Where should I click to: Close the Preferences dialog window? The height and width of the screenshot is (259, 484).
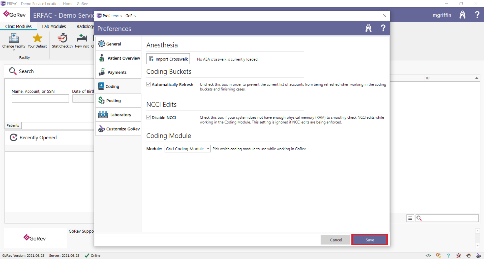[385, 16]
